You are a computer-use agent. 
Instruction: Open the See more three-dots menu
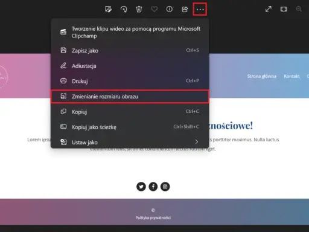tap(200, 9)
